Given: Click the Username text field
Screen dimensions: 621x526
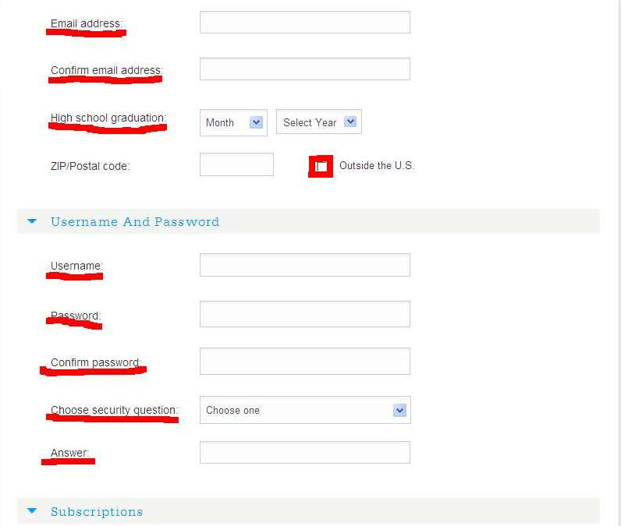Looking at the screenshot, I should click(x=304, y=265).
